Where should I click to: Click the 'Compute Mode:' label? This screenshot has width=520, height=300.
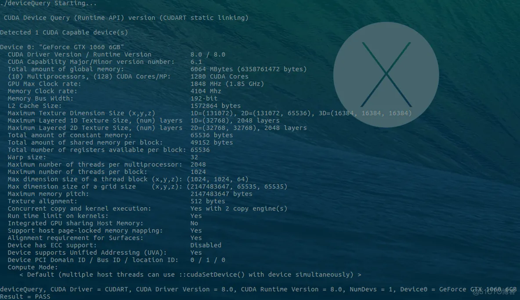[33, 267]
